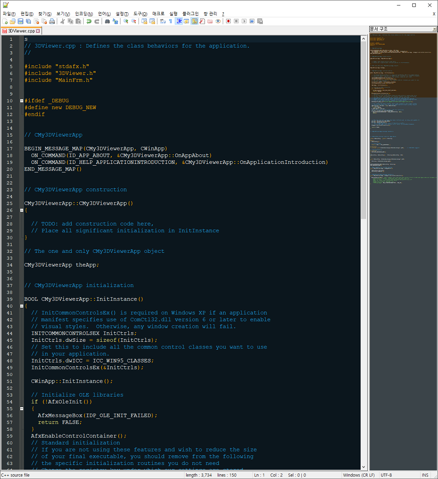Close the document with the menu bar X

click(434, 14)
